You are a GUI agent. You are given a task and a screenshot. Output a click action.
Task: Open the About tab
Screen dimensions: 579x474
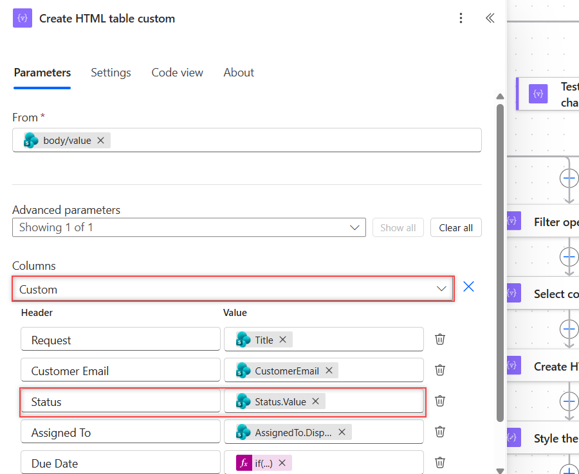[x=239, y=73]
